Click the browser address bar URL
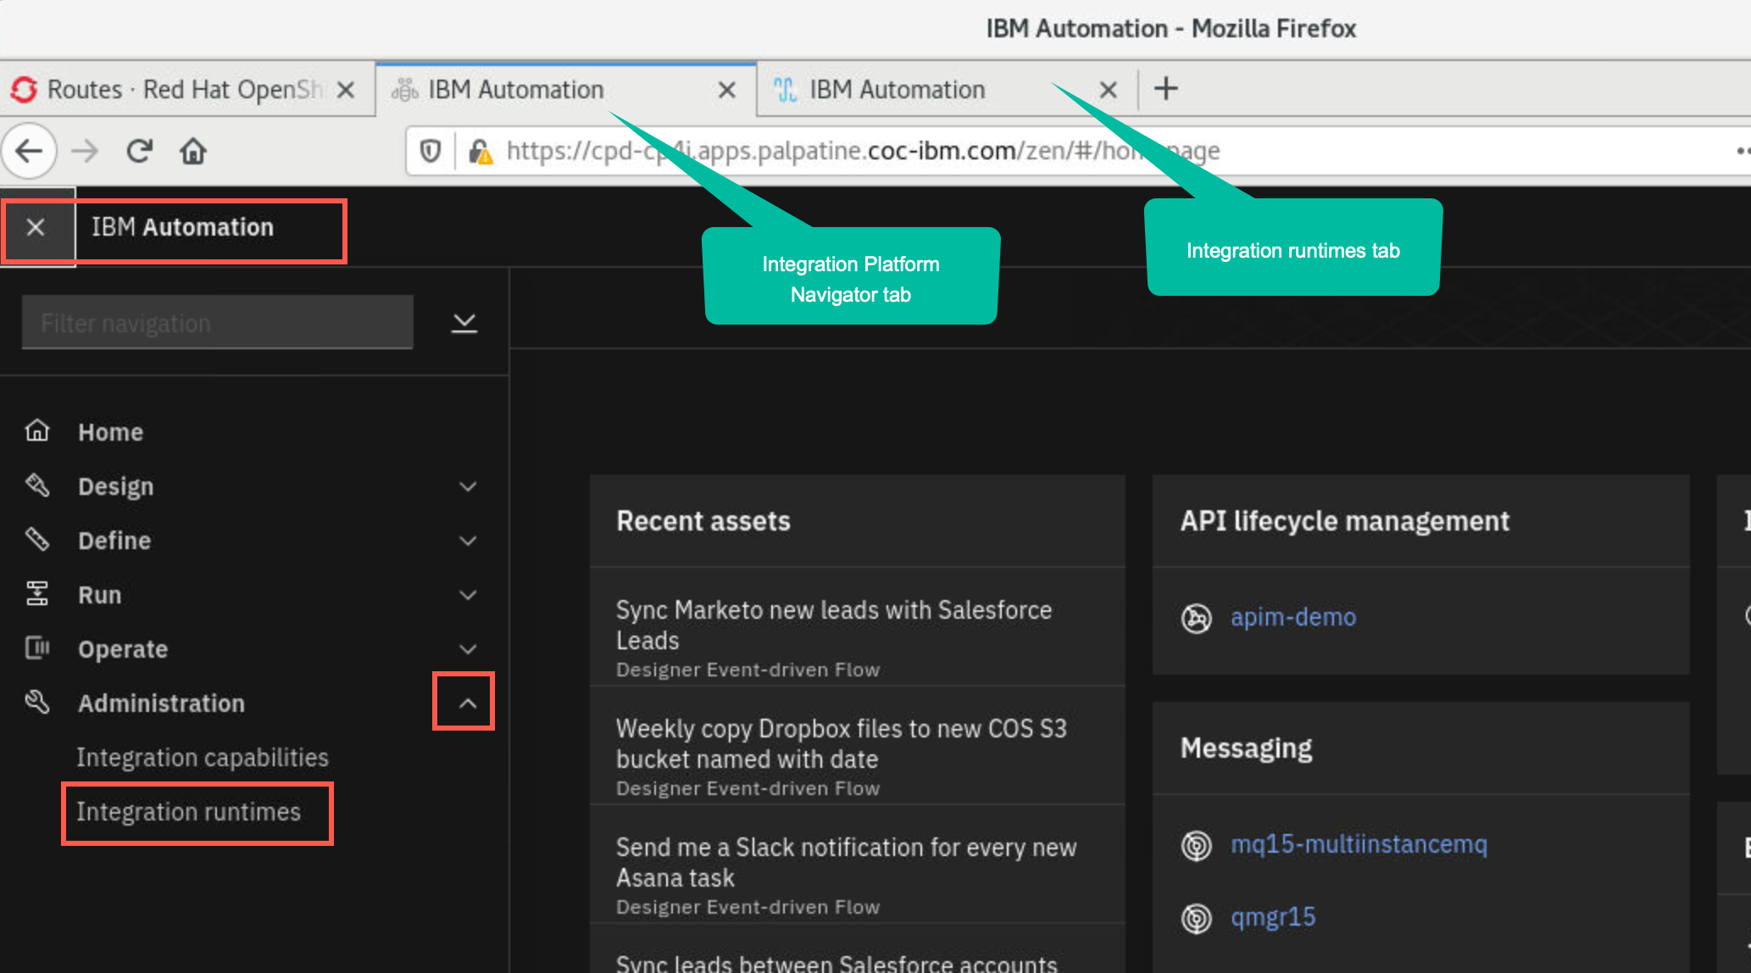 pyautogui.click(x=863, y=151)
